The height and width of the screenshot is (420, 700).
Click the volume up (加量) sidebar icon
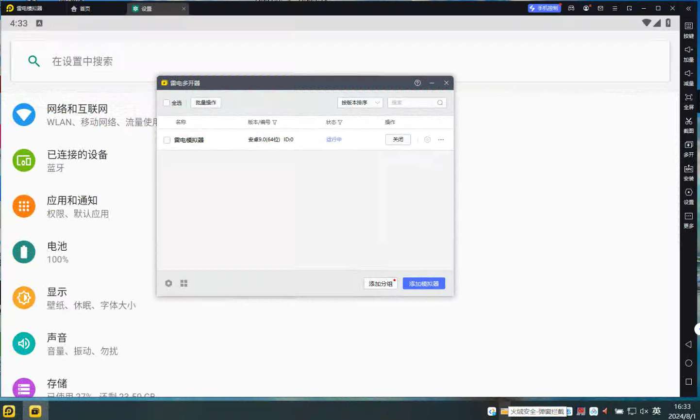pos(688,52)
